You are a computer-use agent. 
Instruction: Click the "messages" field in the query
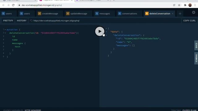tap(17, 43)
